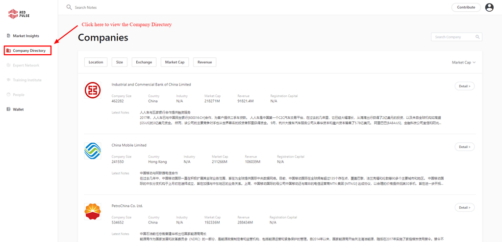This screenshot has height=242, width=502.
Task: Expand the Location filter
Action: [96, 62]
